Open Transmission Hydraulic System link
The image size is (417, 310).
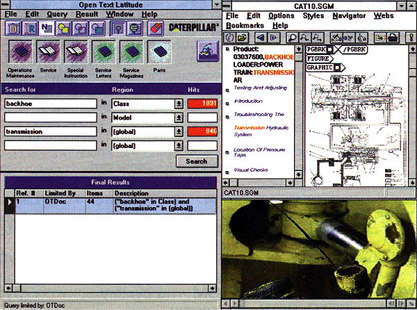coord(261,131)
